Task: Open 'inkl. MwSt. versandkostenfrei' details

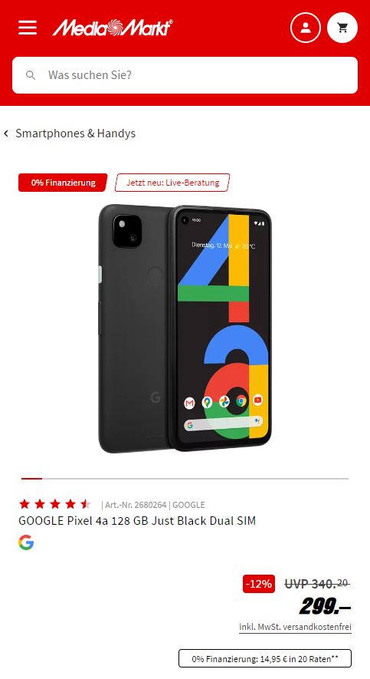Action: 295,627
